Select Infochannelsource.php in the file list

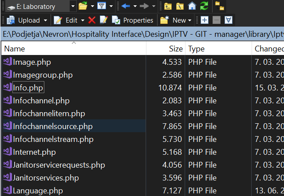pyautogui.click(x=53, y=126)
